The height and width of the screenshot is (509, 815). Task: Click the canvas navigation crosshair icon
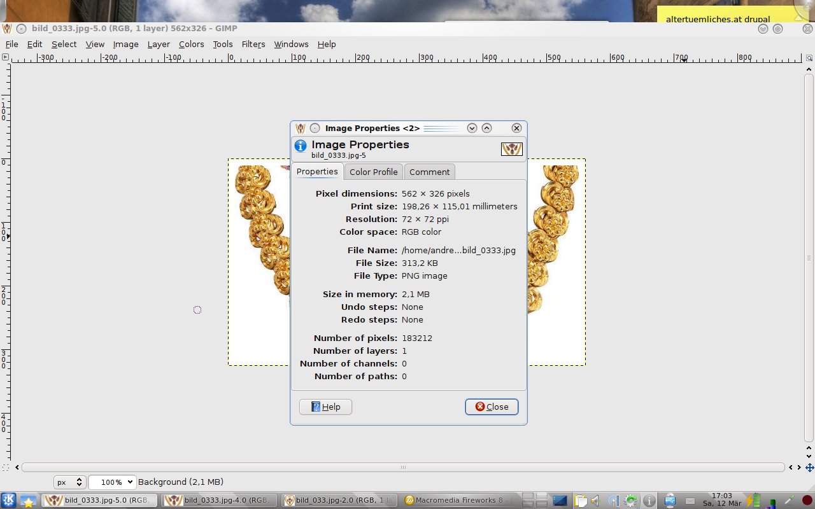coord(810,468)
